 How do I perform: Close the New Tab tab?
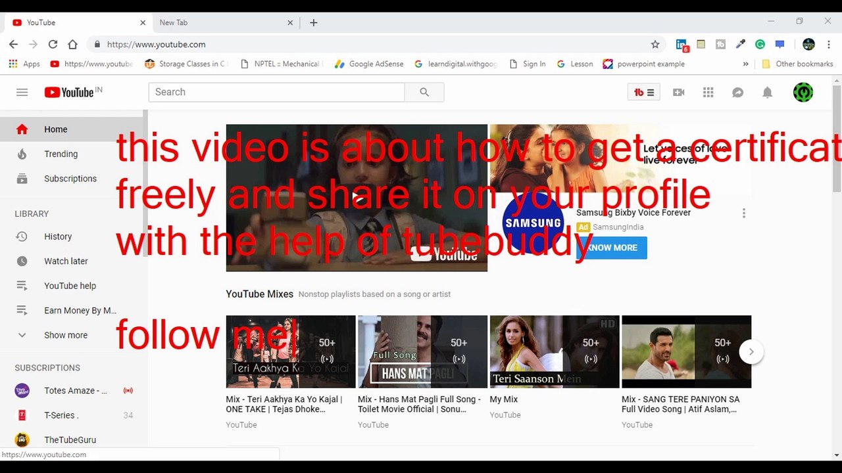pos(290,22)
